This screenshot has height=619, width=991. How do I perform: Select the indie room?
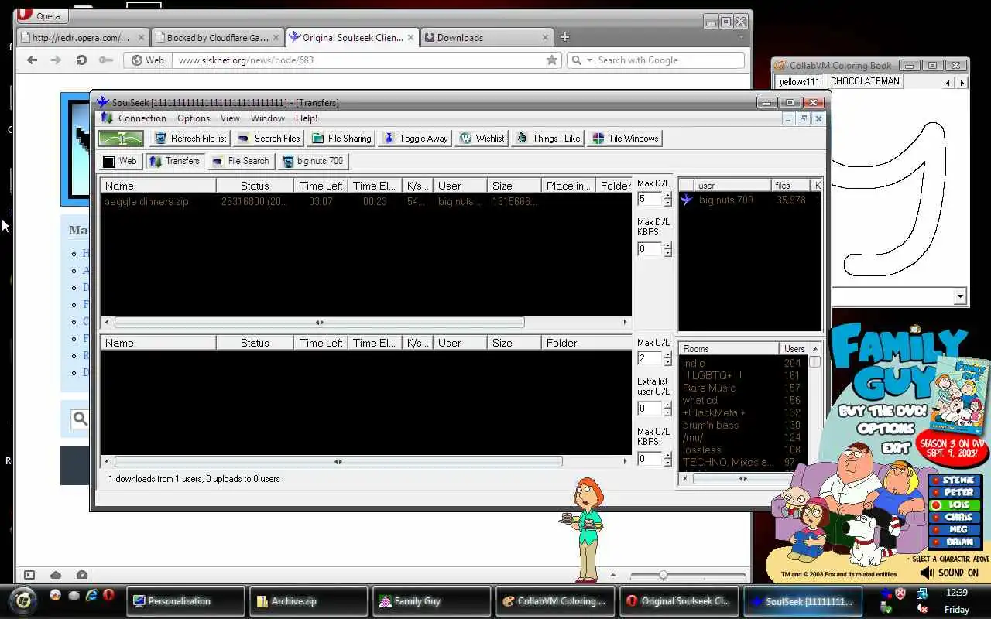(743, 363)
